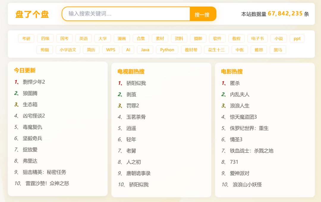321x202 pixels.
Task: Open the 国考 category
Action: tap(64, 38)
